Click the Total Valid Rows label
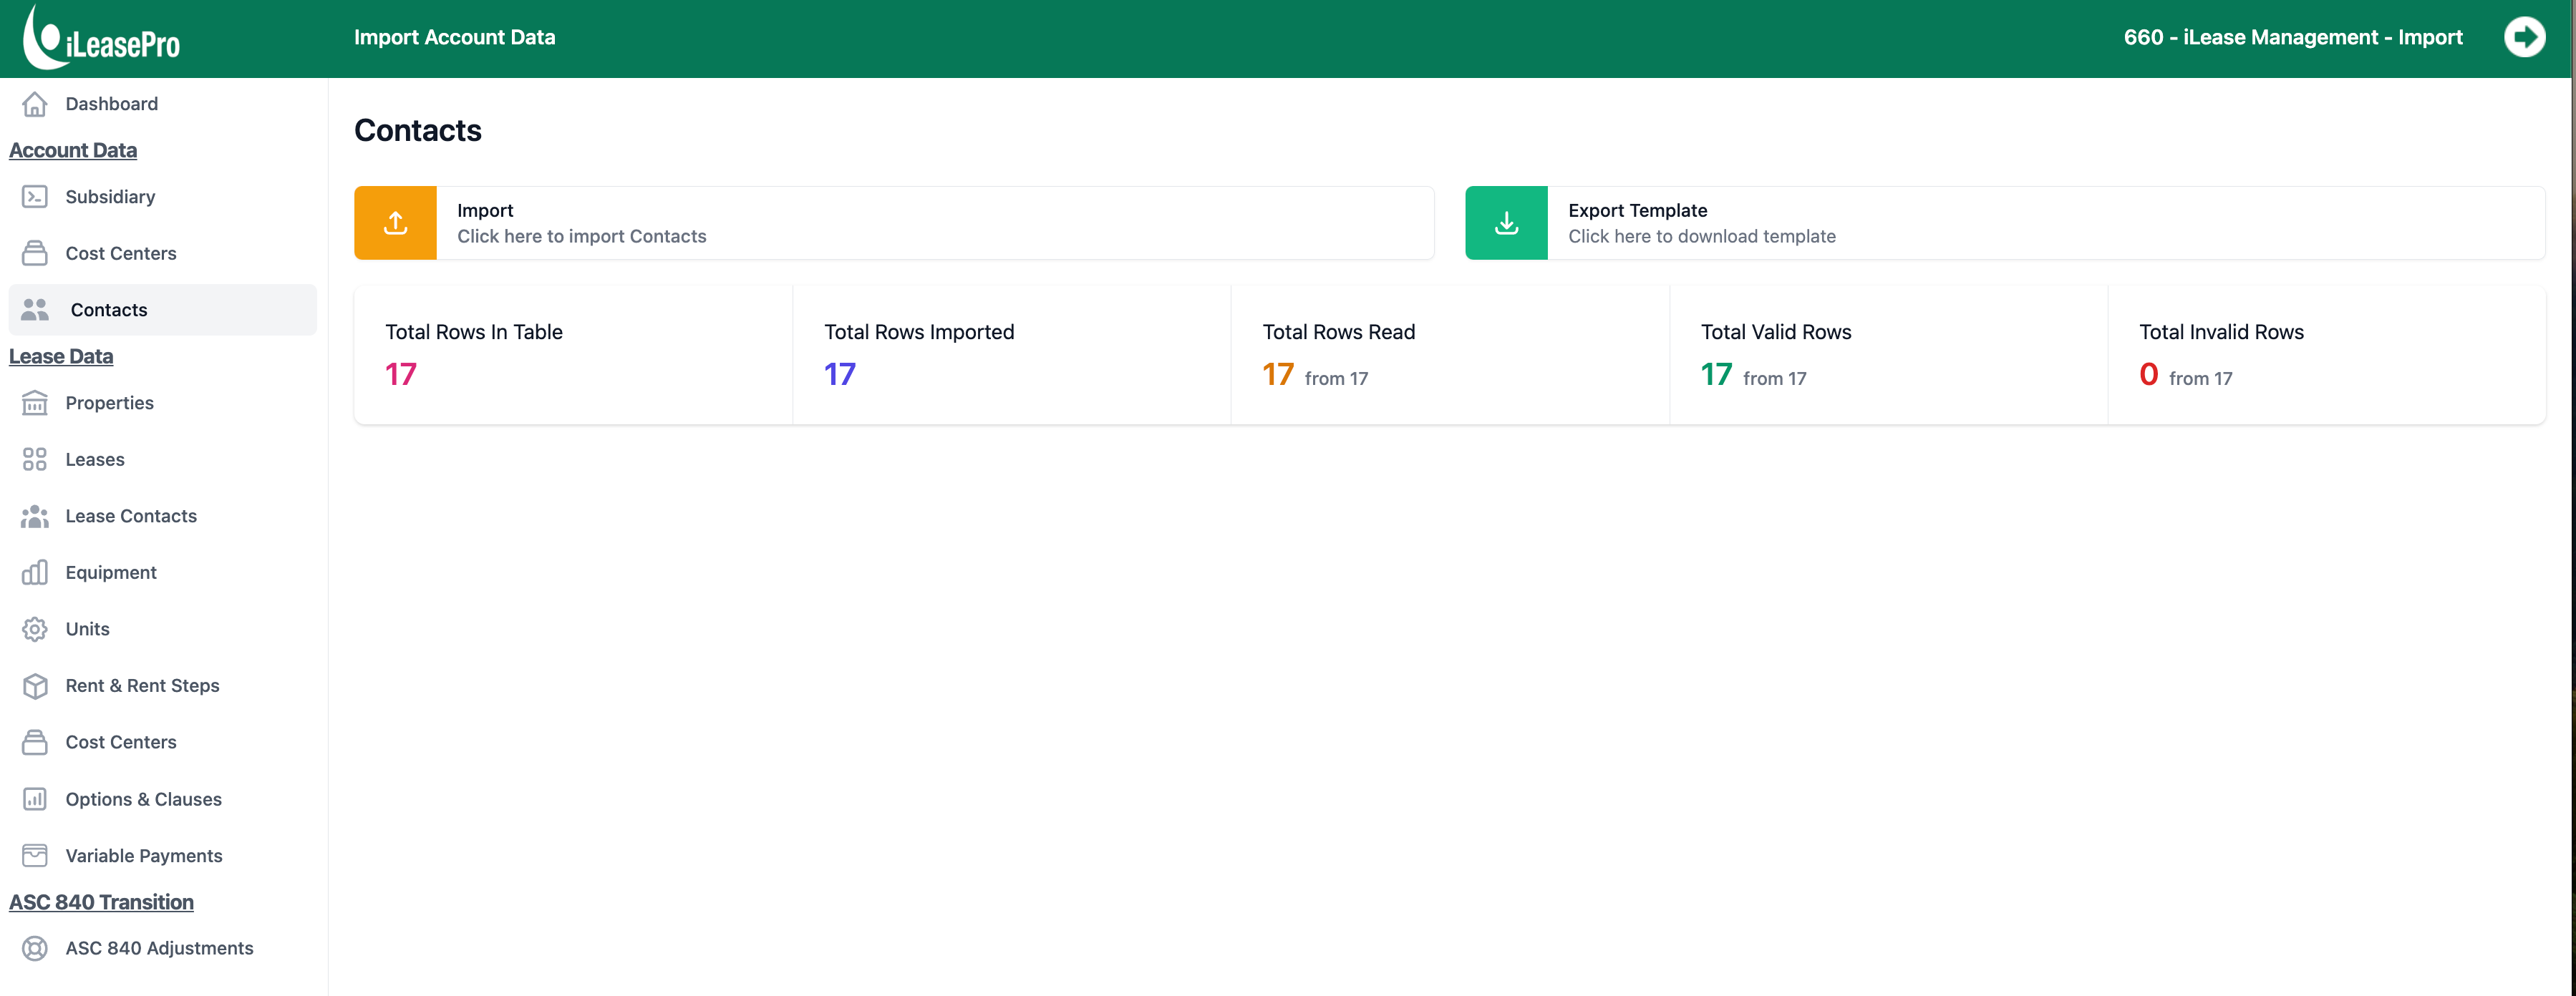Image resolution: width=2576 pixels, height=996 pixels. (1776, 333)
